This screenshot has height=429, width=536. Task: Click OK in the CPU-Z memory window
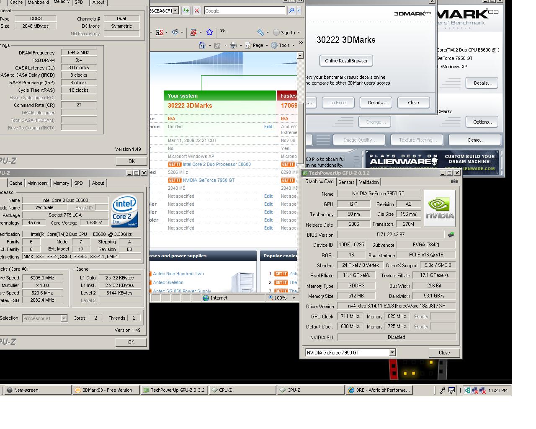point(132,161)
